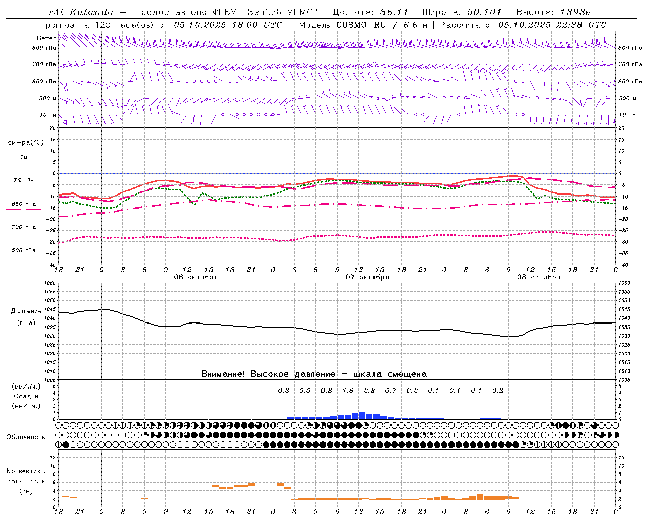Select the peak 2.3 precipitation total

pyautogui.click(x=369, y=390)
